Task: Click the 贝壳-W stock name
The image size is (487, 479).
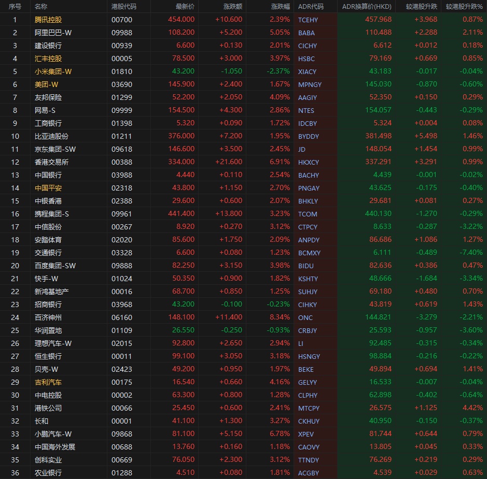Action: coord(46,369)
